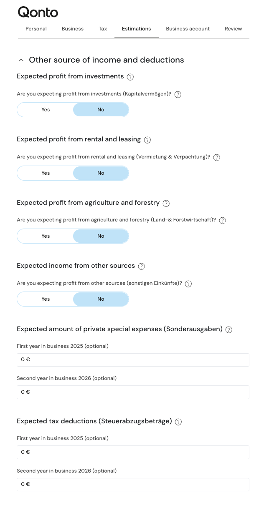The width and height of the screenshot is (264, 513).
Task: Choose No for agriculture and forestry profit
Action: [101, 236]
